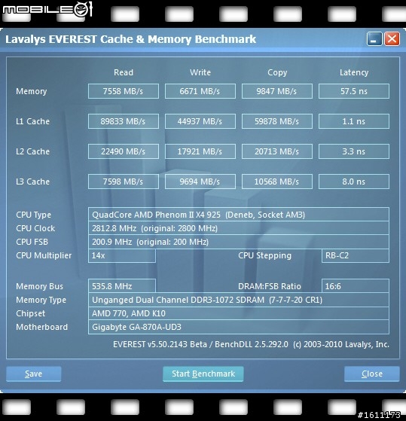Click the Memory Bus field 535.8 MHz
Viewport: 406px width, 421px height.
121,286
